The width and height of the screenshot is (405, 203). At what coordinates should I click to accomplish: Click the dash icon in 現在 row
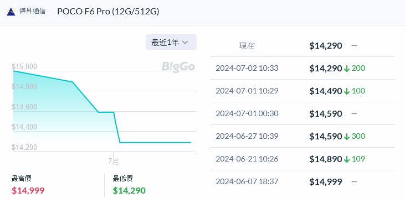tap(354, 46)
